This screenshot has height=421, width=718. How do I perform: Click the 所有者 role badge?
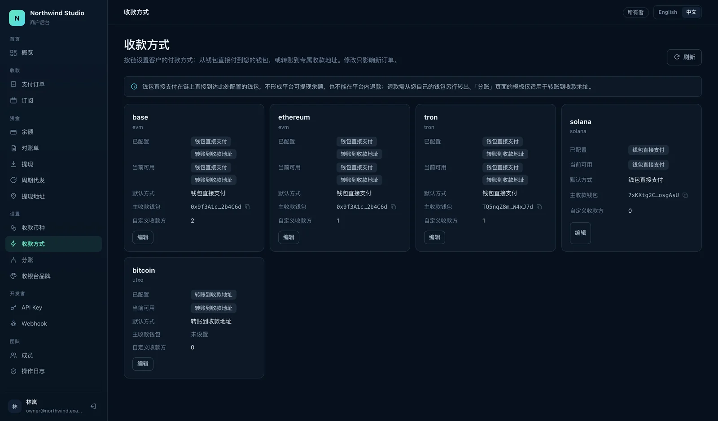click(635, 13)
